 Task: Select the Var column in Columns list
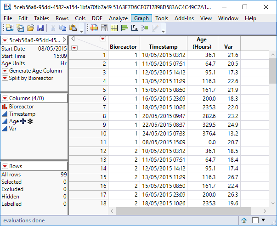13,129
